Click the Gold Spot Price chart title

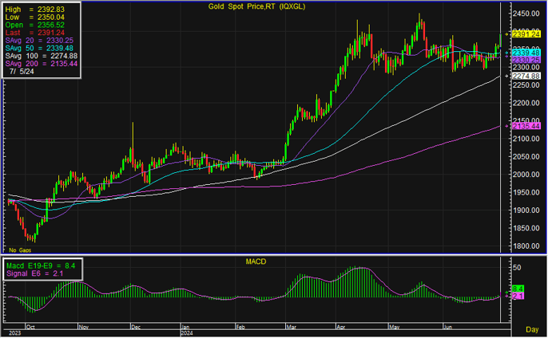point(253,6)
